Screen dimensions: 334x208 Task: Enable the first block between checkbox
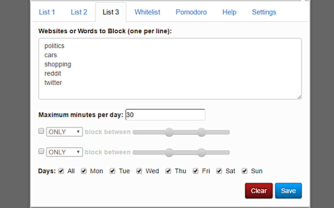tap(42, 132)
